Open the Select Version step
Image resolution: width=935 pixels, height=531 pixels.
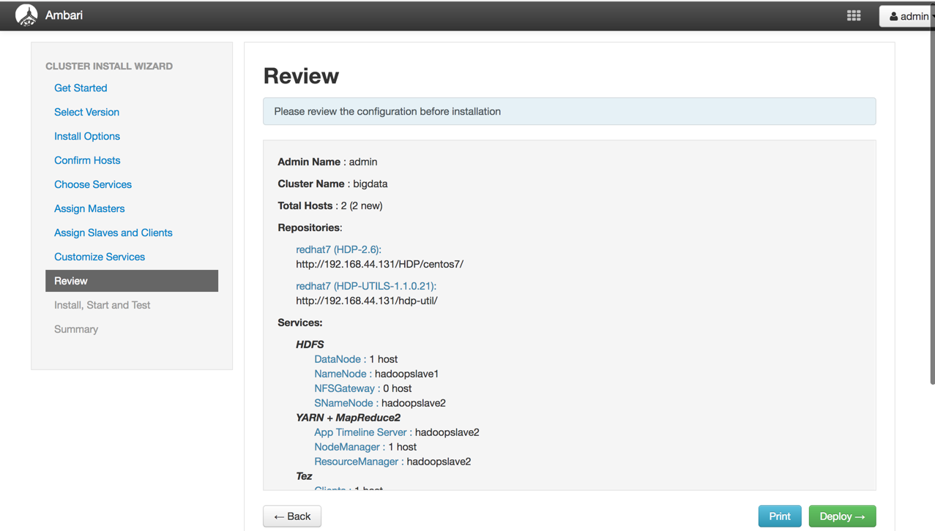click(86, 112)
